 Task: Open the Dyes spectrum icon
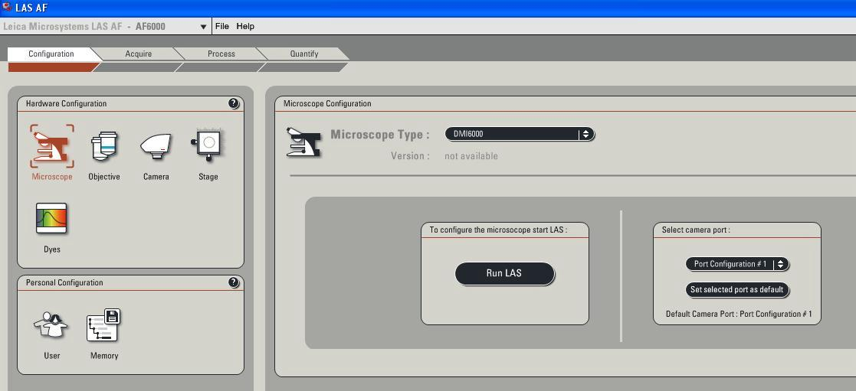[51, 218]
